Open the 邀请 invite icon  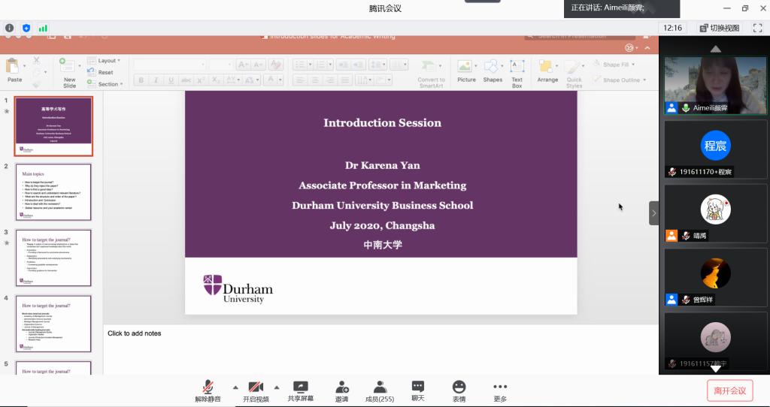tap(341, 390)
